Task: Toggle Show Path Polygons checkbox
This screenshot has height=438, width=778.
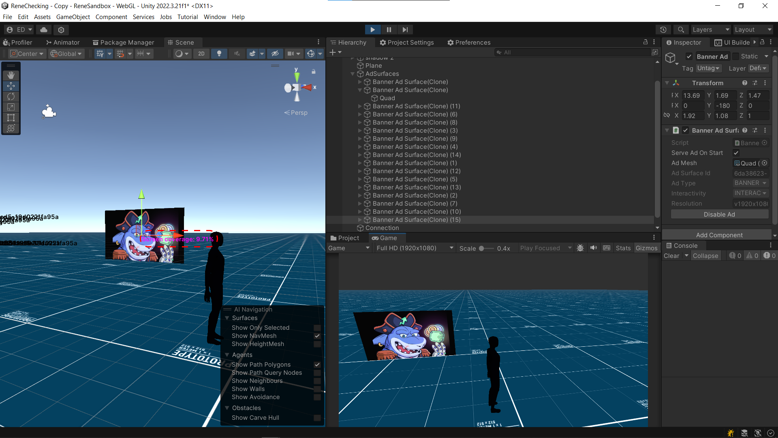Action: point(317,365)
